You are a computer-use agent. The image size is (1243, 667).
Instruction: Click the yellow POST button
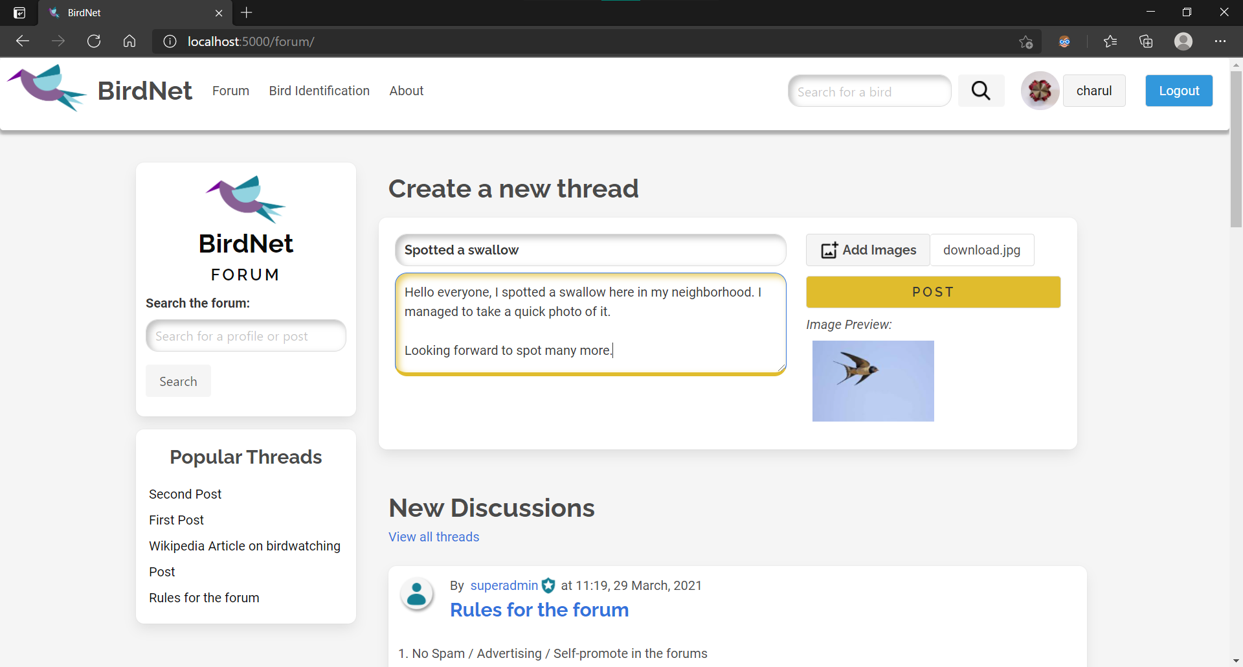click(x=932, y=291)
